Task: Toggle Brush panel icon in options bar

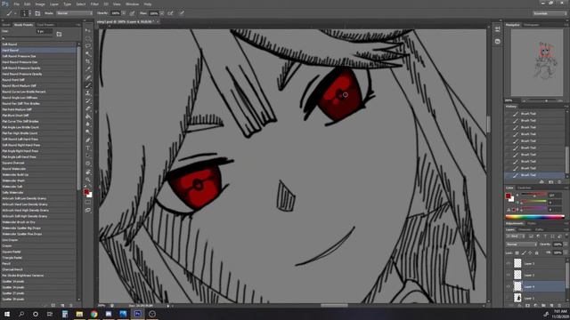Action: 37,13
